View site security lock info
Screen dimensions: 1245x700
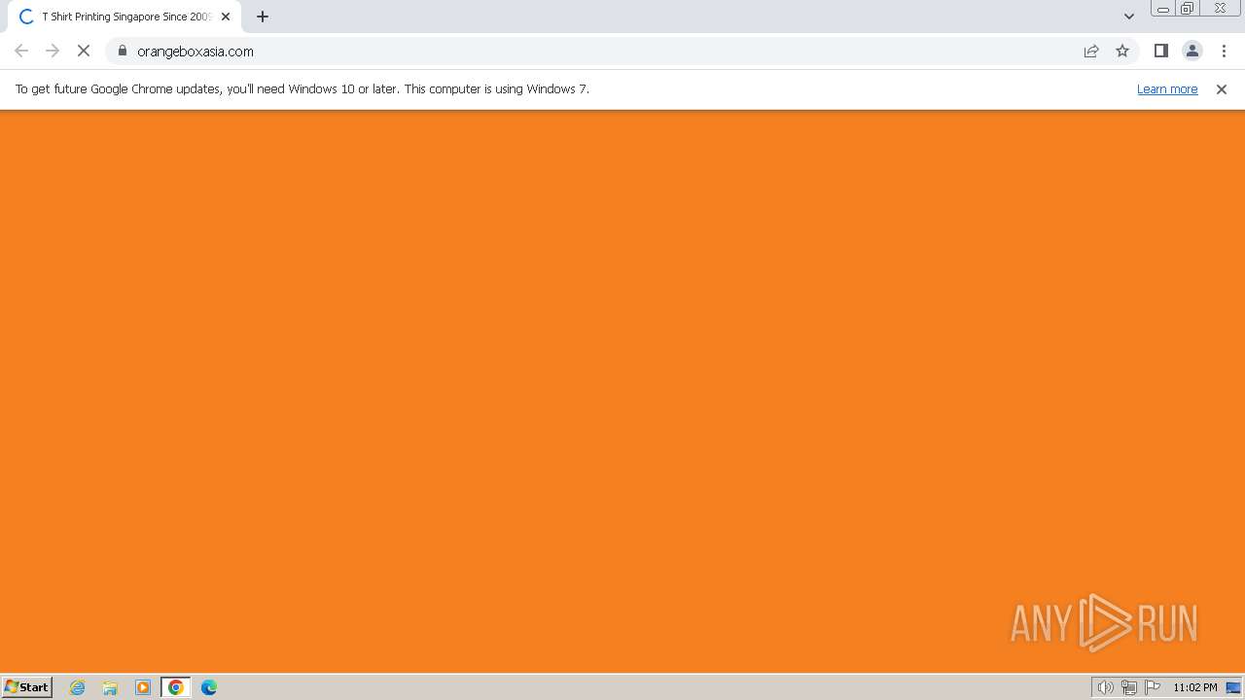tap(123, 51)
